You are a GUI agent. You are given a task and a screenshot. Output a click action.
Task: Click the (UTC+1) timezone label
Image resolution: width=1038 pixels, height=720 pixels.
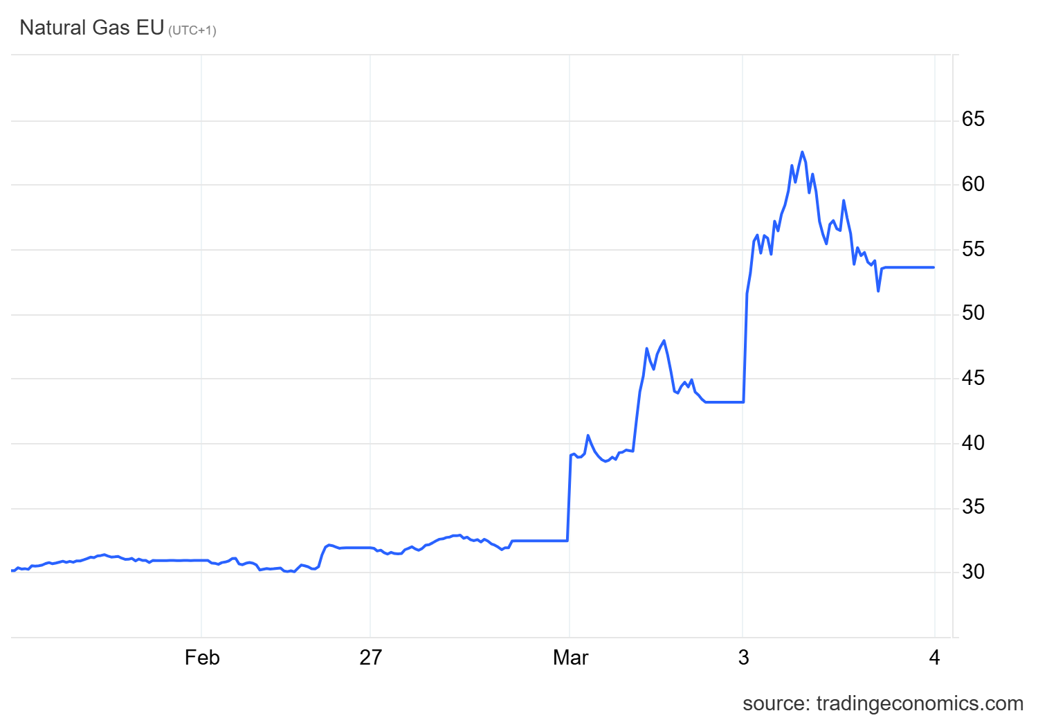coord(192,30)
